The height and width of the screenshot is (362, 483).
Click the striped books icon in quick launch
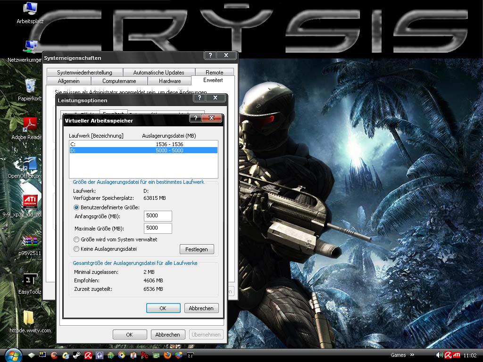coord(133,355)
